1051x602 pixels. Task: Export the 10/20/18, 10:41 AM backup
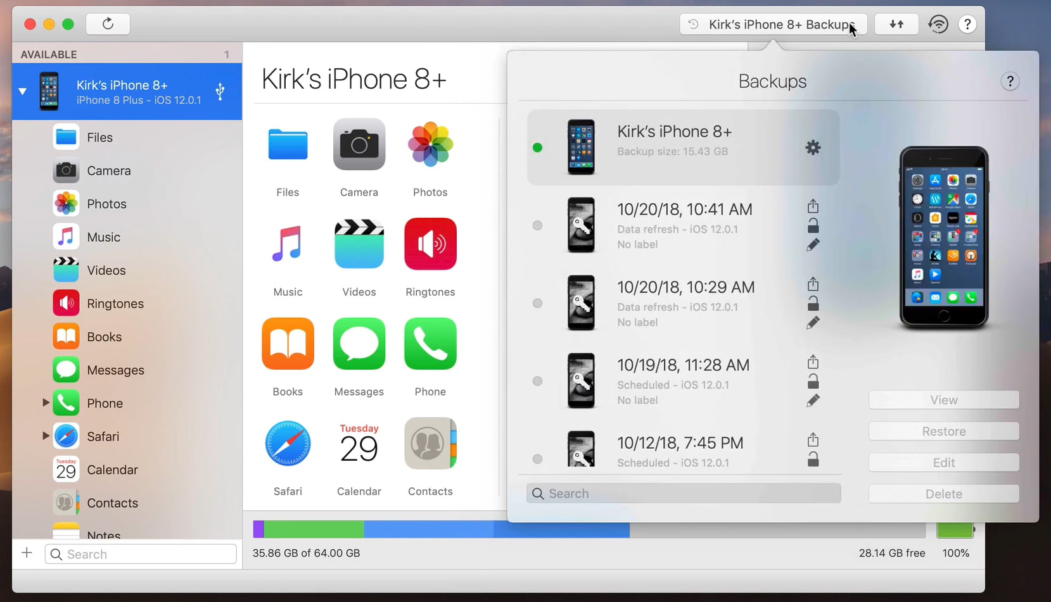(x=813, y=206)
